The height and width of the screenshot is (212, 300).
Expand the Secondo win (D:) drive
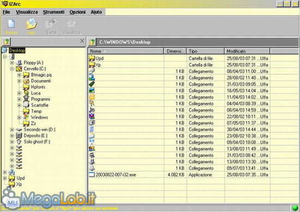(12, 129)
